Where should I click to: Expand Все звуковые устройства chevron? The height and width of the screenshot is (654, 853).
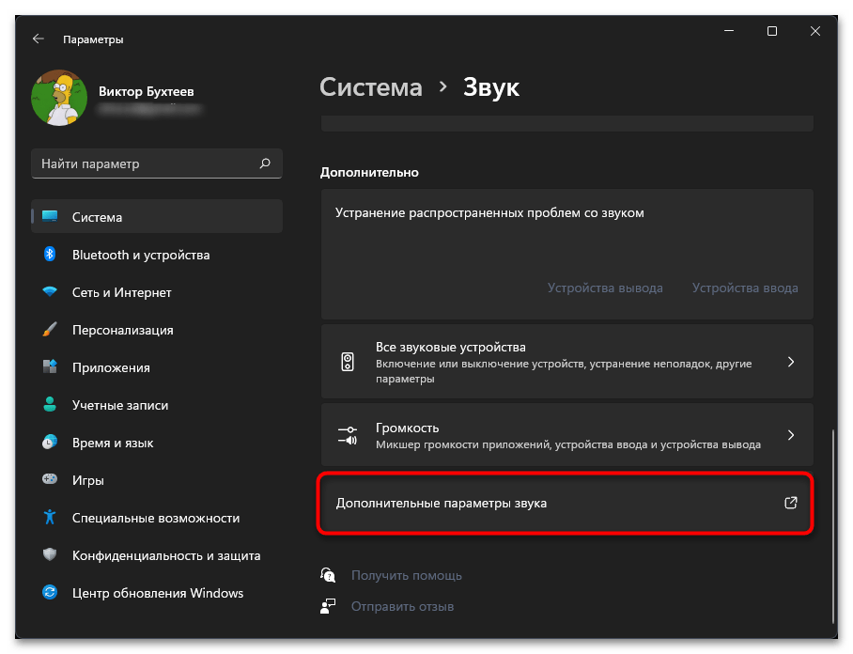(790, 362)
